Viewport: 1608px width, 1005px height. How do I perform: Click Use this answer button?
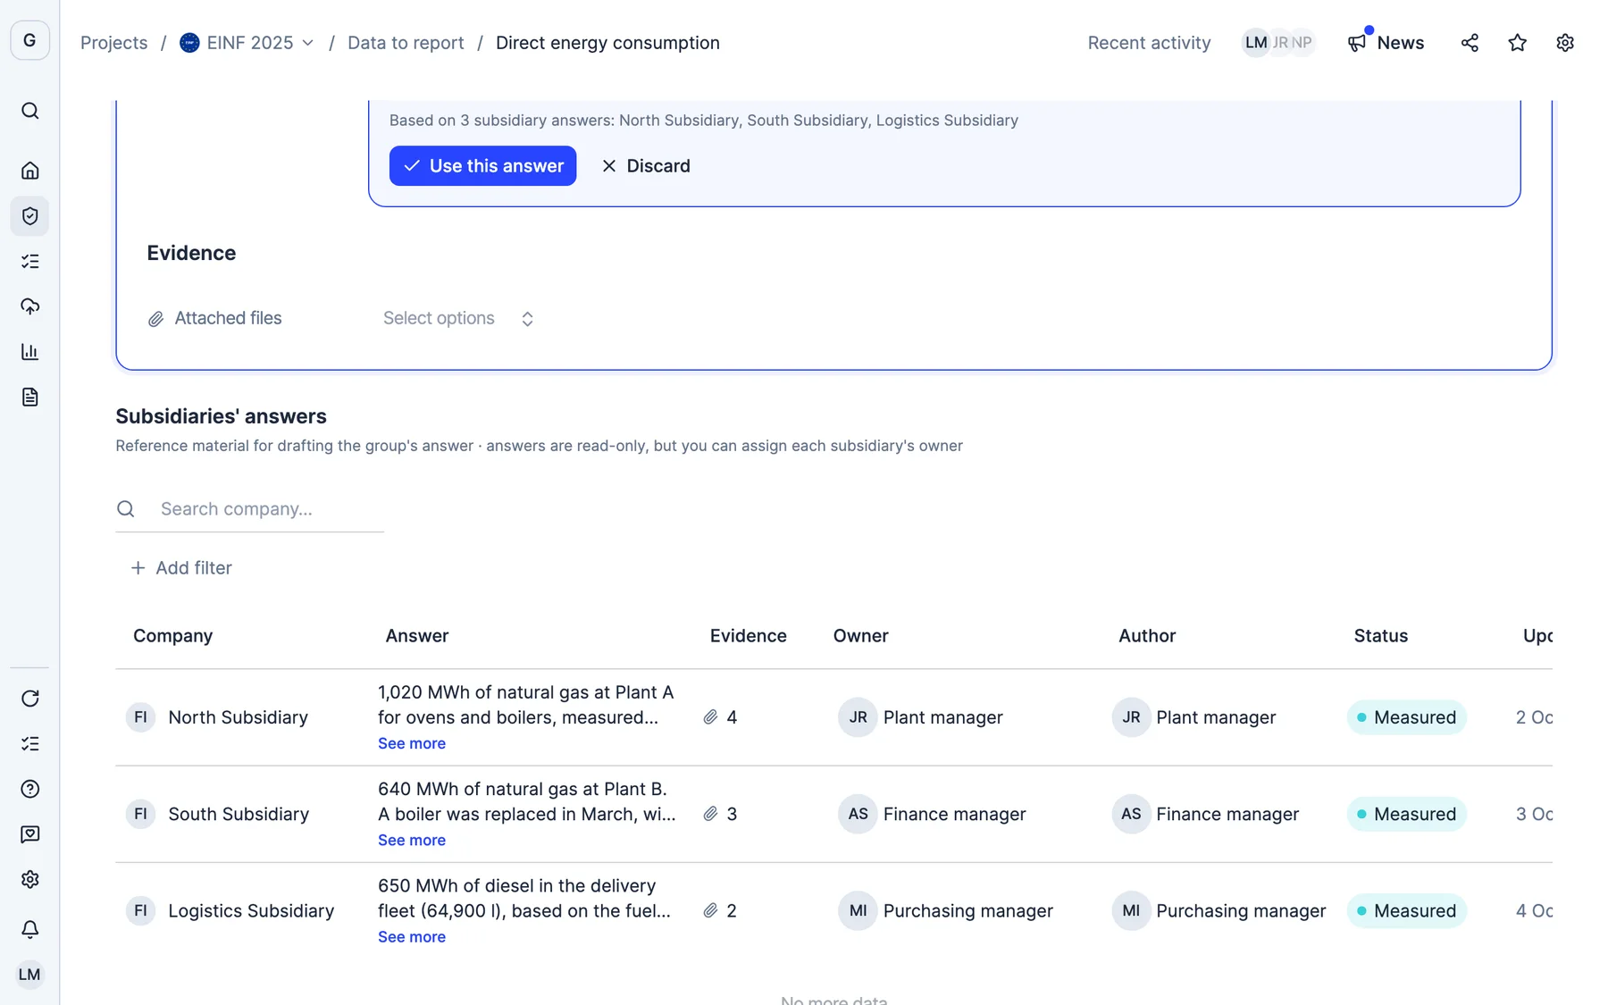(482, 166)
